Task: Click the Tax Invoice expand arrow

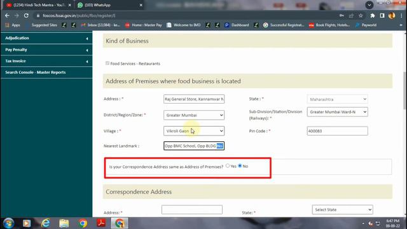Action: point(87,62)
